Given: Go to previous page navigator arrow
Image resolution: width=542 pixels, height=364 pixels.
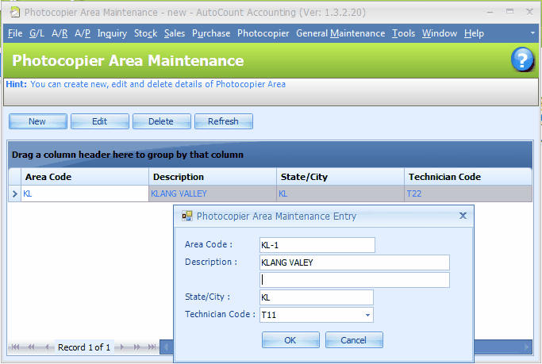Looking at the screenshot, I should pyautogui.click(x=31, y=347).
